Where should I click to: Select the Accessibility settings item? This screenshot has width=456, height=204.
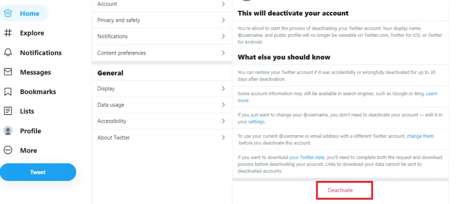point(162,121)
